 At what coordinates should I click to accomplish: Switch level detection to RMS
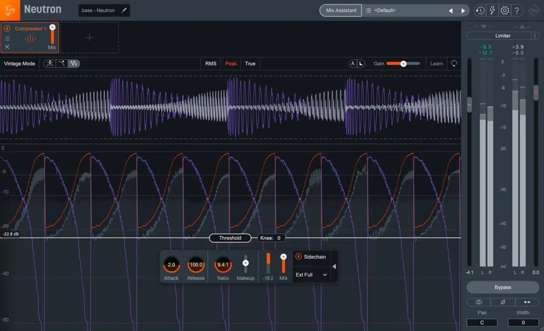[x=211, y=64]
